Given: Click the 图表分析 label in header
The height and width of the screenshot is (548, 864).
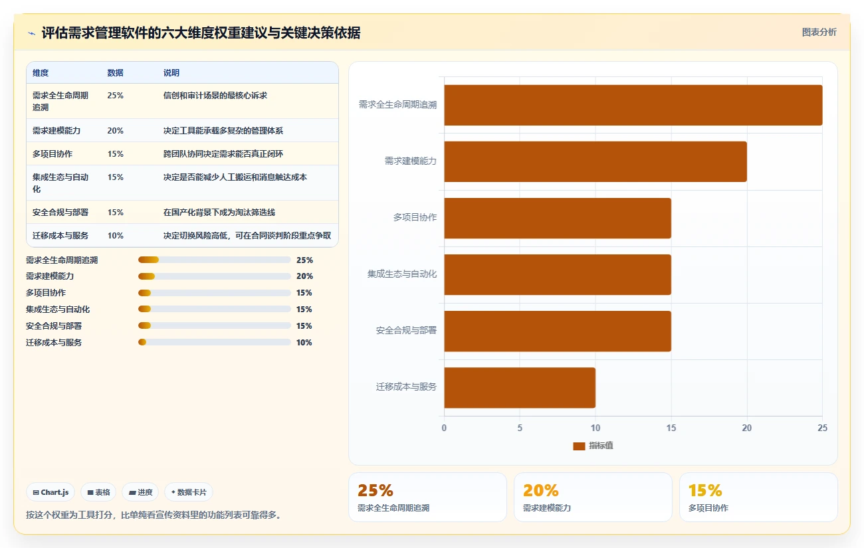Looking at the screenshot, I should 819,32.
